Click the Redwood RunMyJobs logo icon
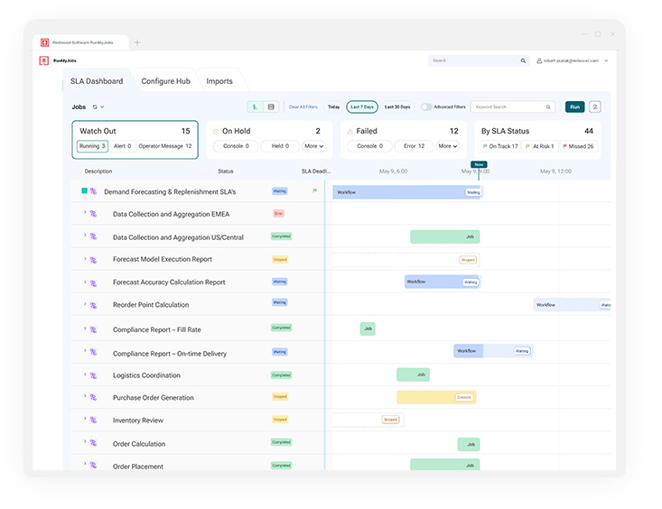This screenshot has width=662, height=509. pos(43,60)
